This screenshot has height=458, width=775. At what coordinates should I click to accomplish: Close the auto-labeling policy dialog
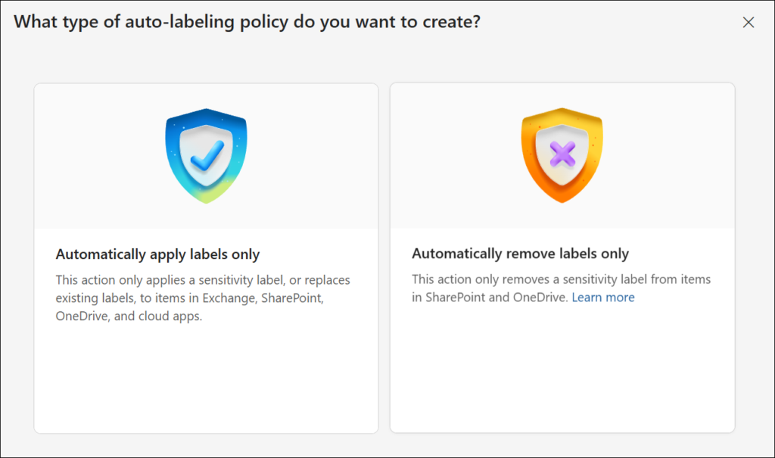[749, 22]
